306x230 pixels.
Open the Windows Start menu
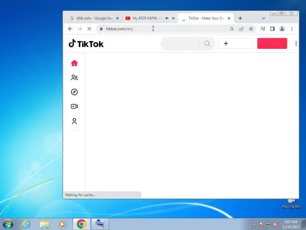pos(8,224)
